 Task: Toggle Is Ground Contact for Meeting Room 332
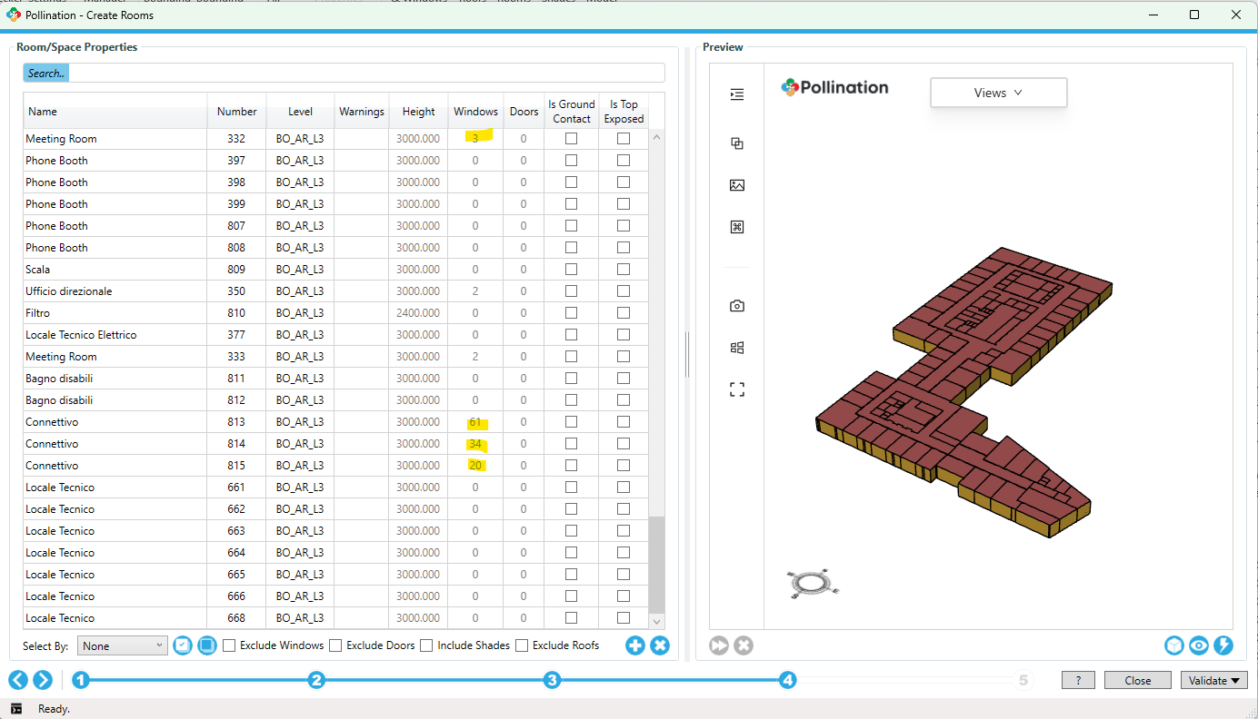571,138
